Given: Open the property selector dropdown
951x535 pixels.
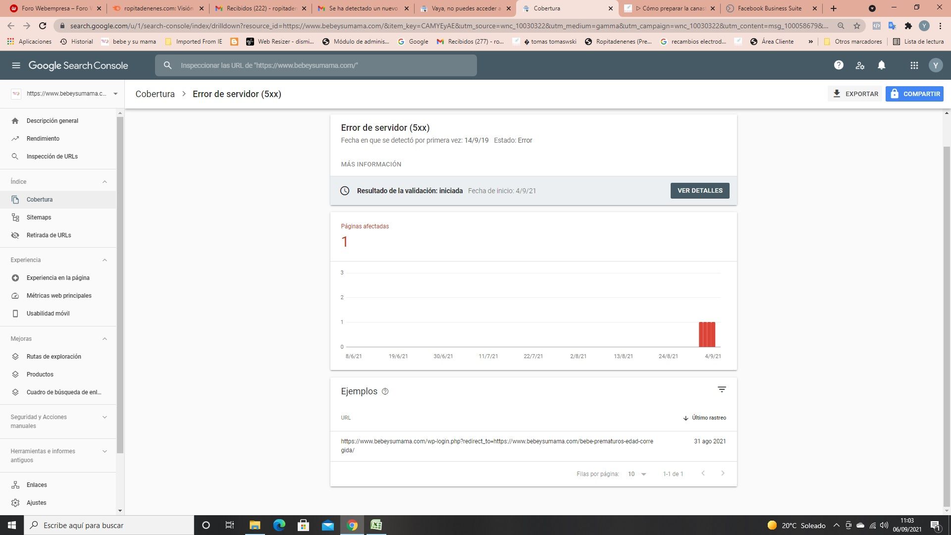Looking at the screenshot, I should (x=64, y=94).
